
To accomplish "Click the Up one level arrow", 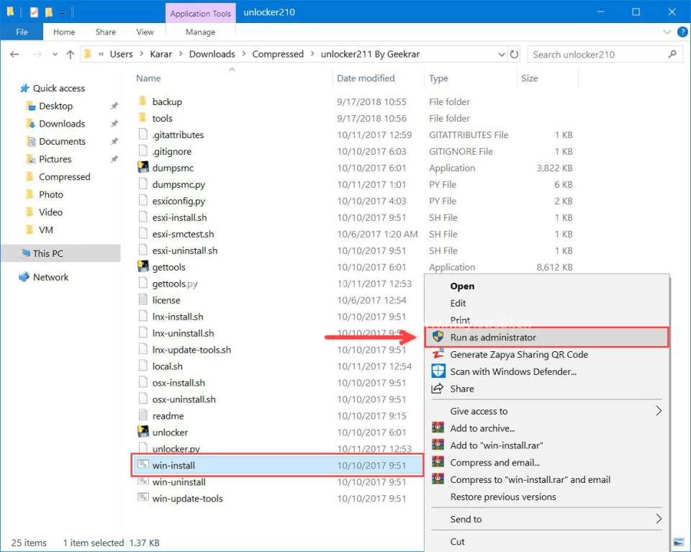I will 70,55.
